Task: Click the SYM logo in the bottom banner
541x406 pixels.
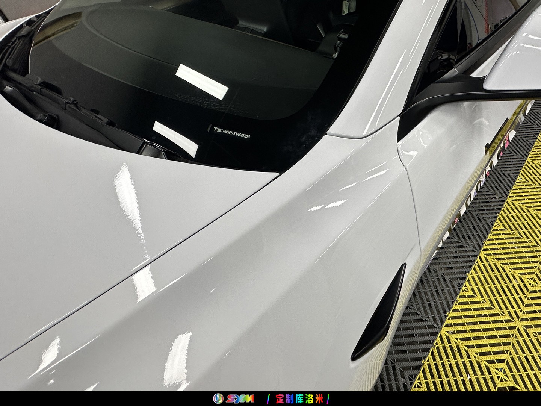Action: 234,398
